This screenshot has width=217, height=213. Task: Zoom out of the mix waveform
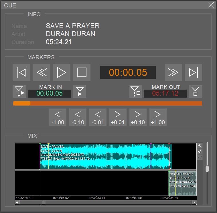coord(200,151)
